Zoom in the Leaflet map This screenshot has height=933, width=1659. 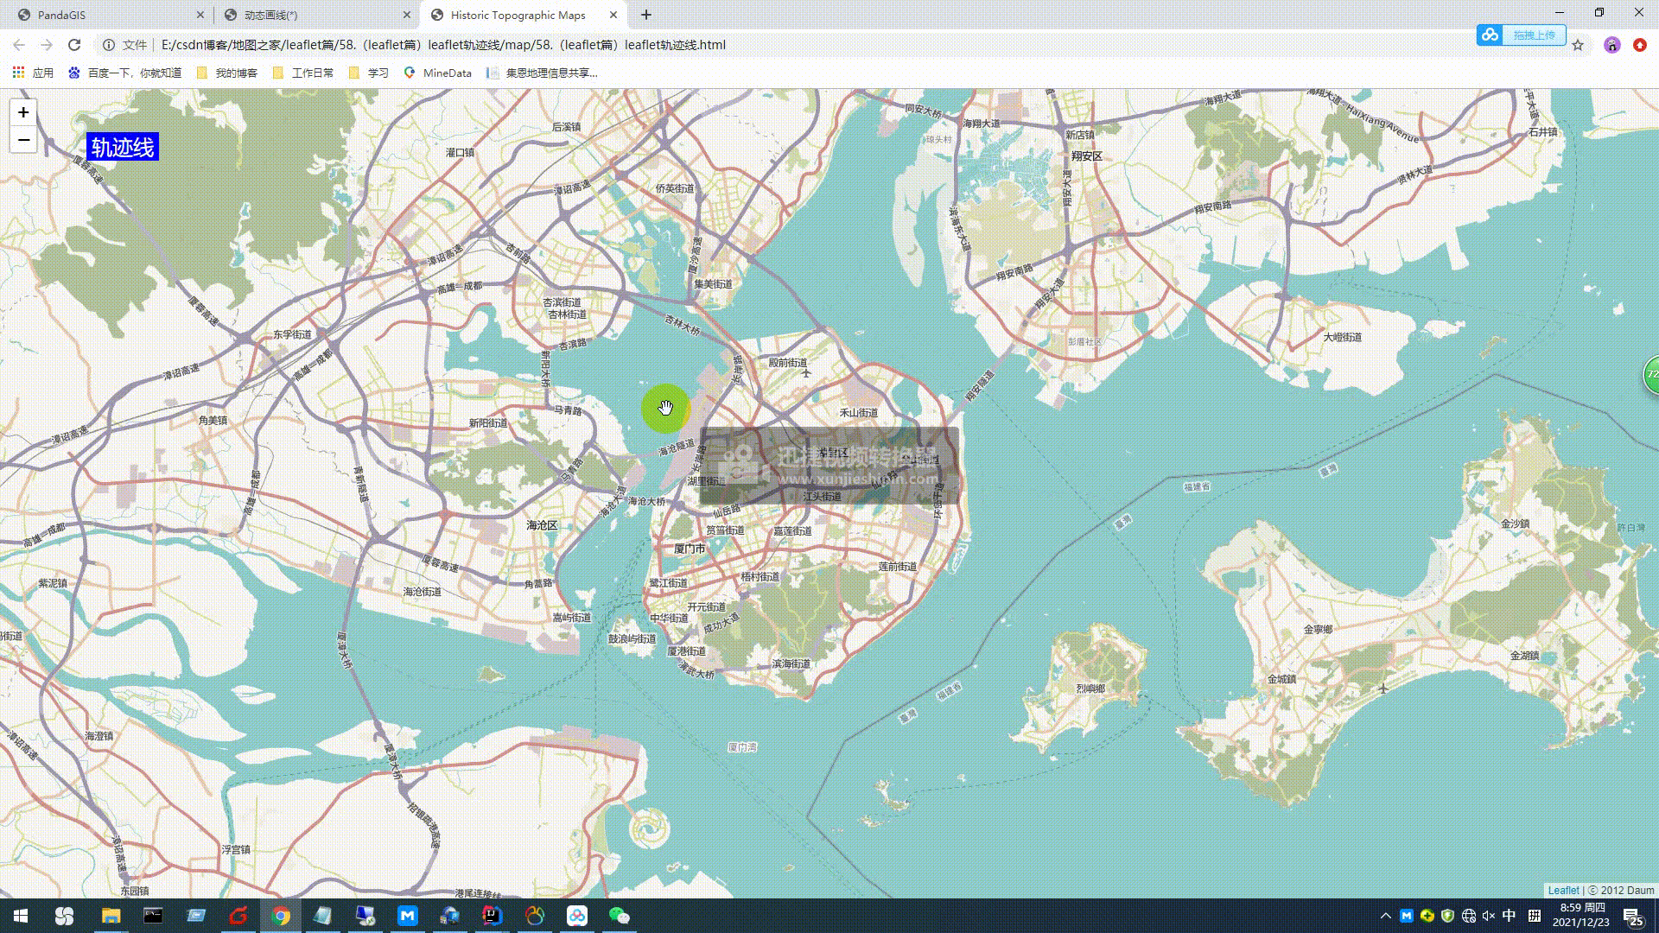(23, 112)
